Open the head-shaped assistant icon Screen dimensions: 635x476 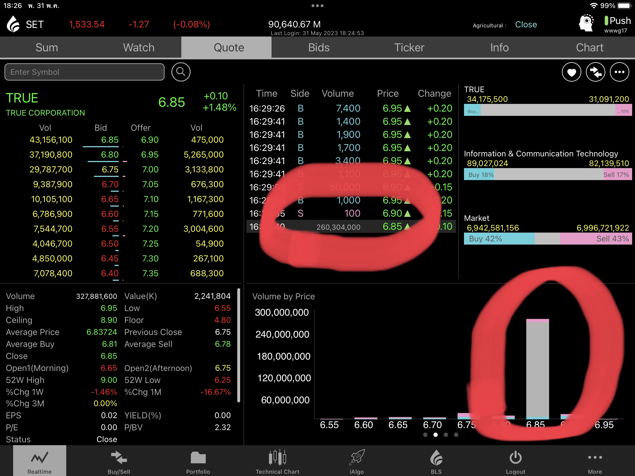[x=586, y=23]
